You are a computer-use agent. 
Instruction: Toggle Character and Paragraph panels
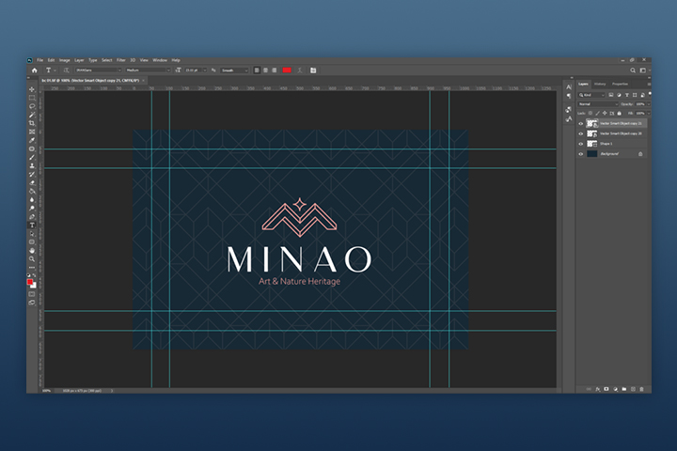point(313,70)
